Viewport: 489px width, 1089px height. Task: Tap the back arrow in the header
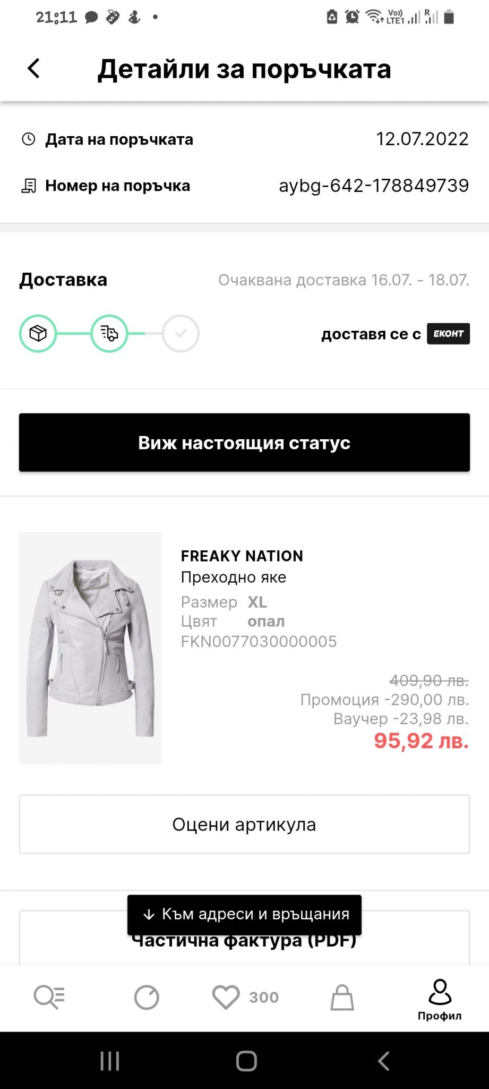33,69
